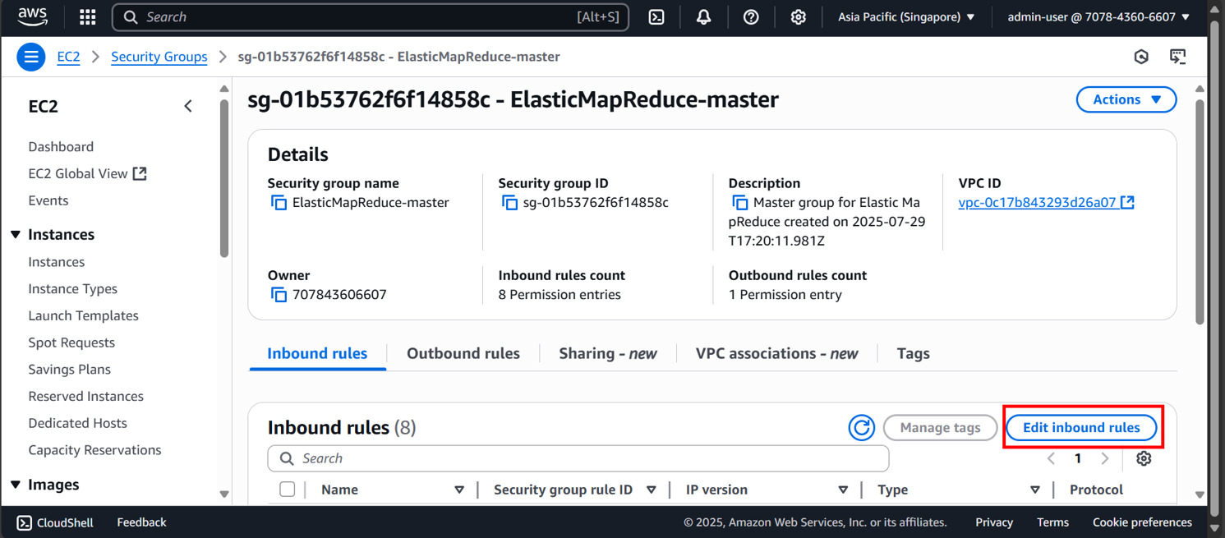Switch to the Outbound rules tab

(463, 353)
